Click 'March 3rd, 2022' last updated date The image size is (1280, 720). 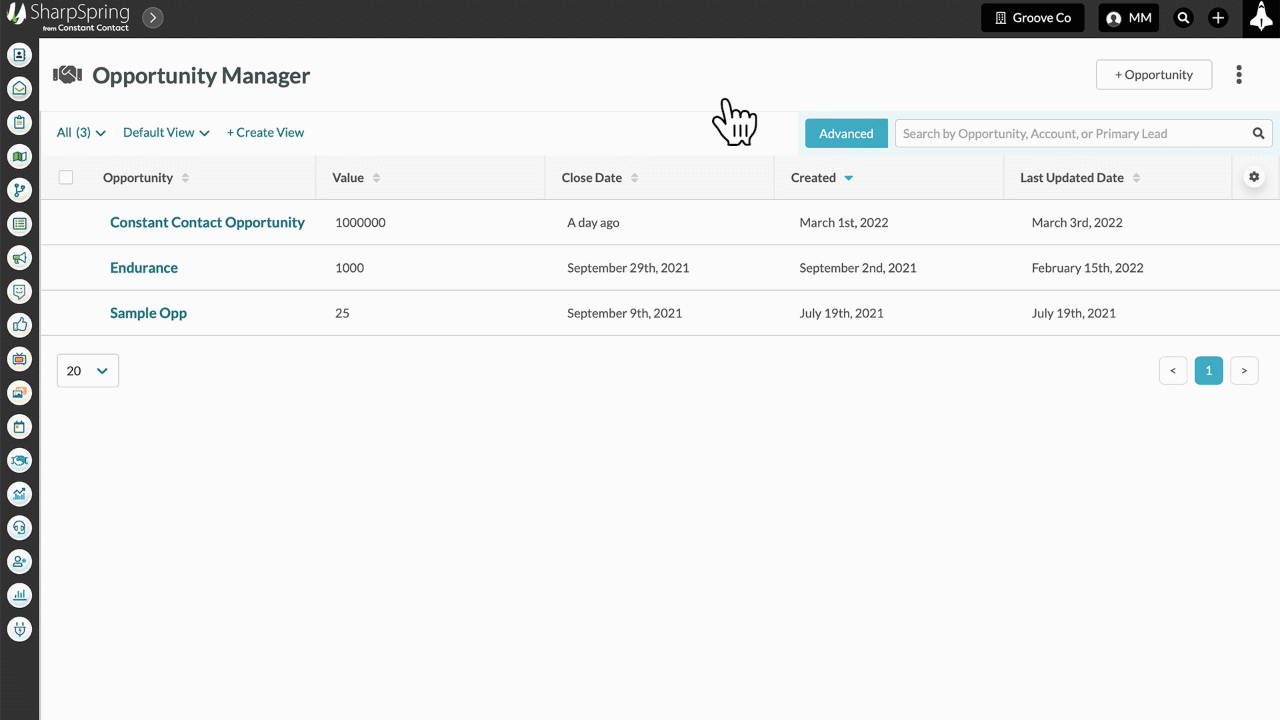(x=1077, y=223)
